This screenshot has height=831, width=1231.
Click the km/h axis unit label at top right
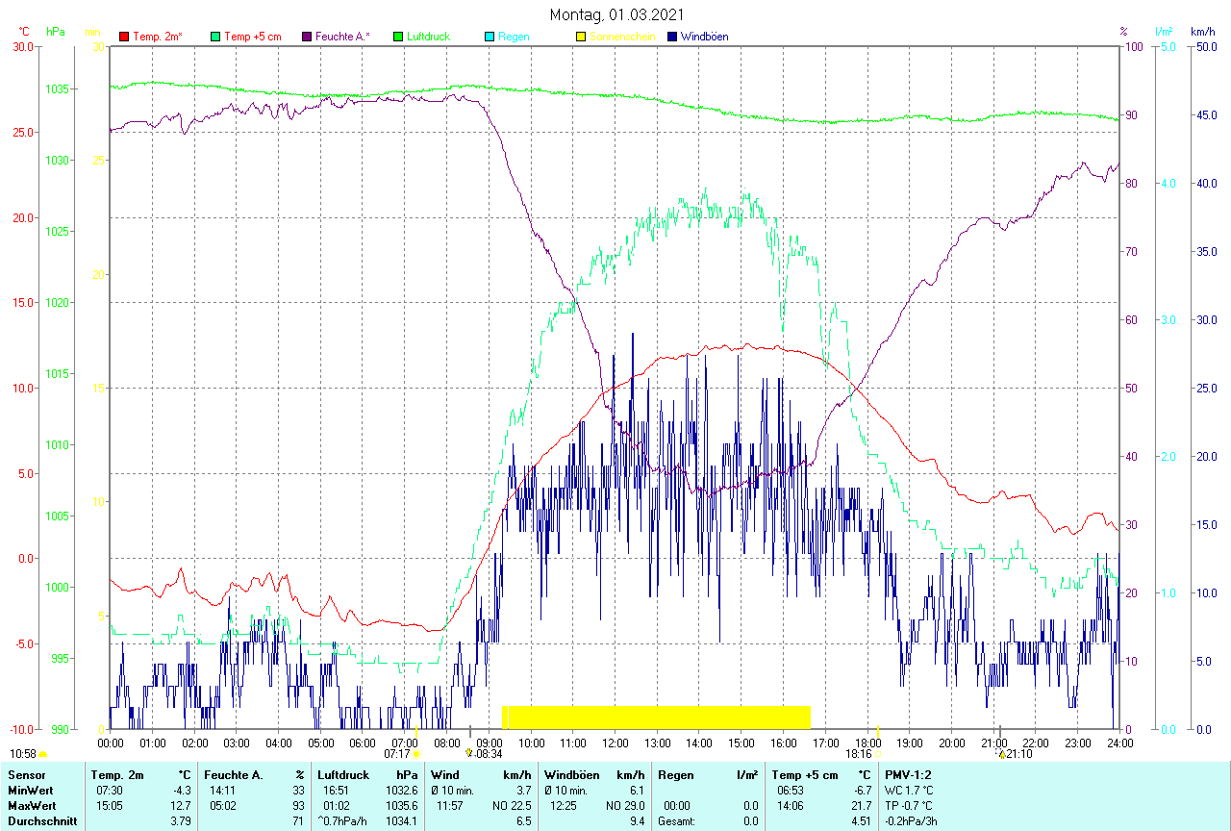pos(1203,31)
